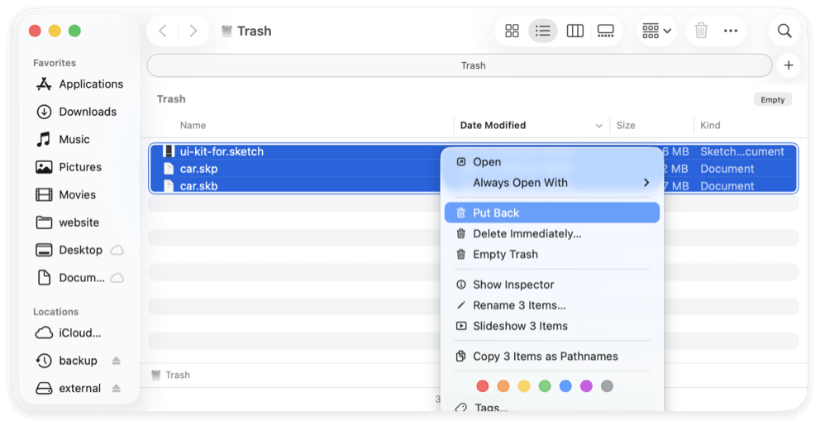Sort by Name column header
Viewport: 820px width, 426px height.
[193, 125]
